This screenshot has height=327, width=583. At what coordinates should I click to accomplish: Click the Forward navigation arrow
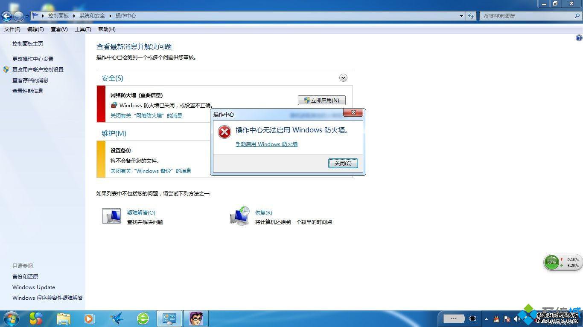click(18, 16)
